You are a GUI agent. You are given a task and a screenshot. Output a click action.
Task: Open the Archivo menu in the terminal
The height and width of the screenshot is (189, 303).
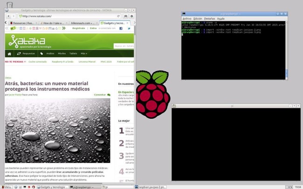click(186, 19)
